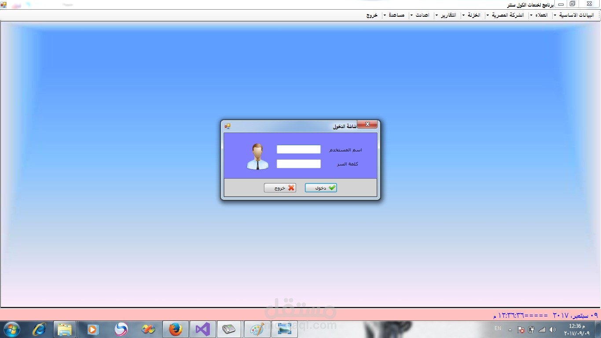
Task: Click the login dialog title bar icon
Action: pos(227,126)
